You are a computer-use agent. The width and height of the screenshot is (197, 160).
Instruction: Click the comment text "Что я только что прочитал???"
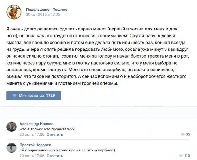pos(47,129)
